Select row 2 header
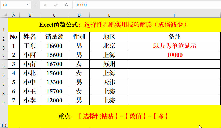Screen dimensions: 221x128 [4, 37]
